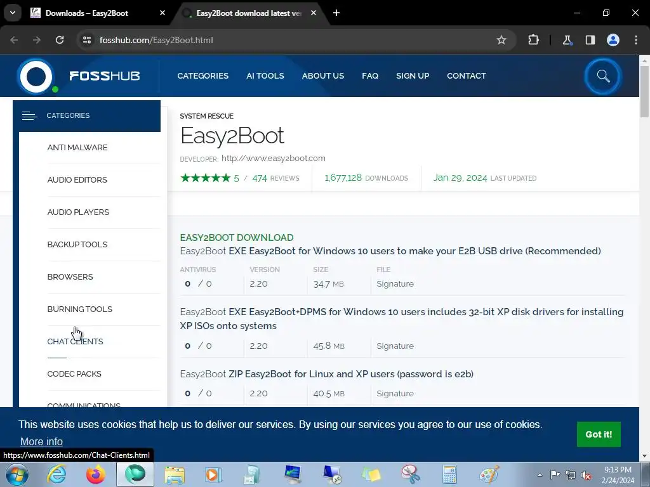The height and width of the screenshot is (487, 650).
Task: Expand the tab search dropdown arrow
Action: [13, 13]
